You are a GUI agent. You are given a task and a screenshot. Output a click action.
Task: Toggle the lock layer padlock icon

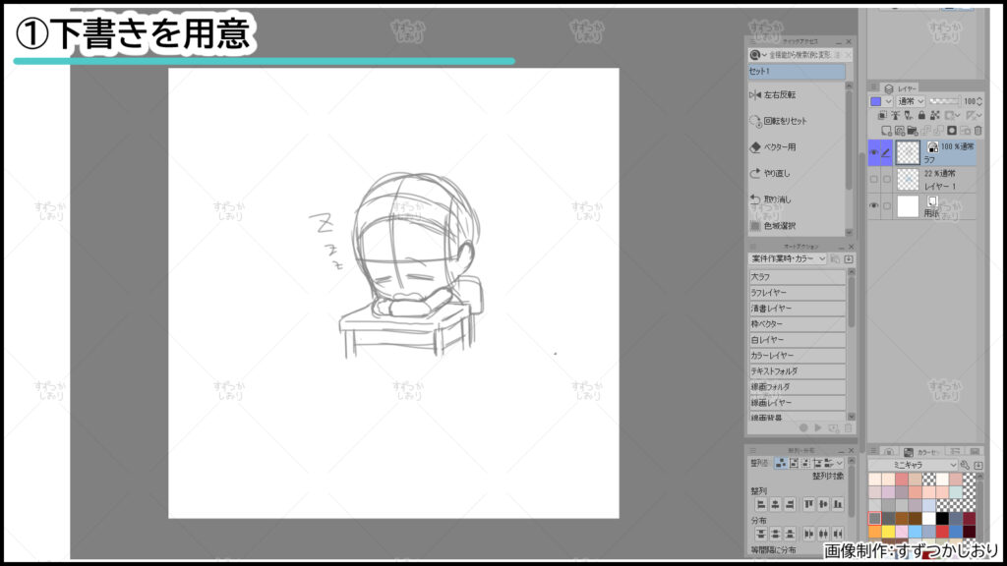point(921,116)
